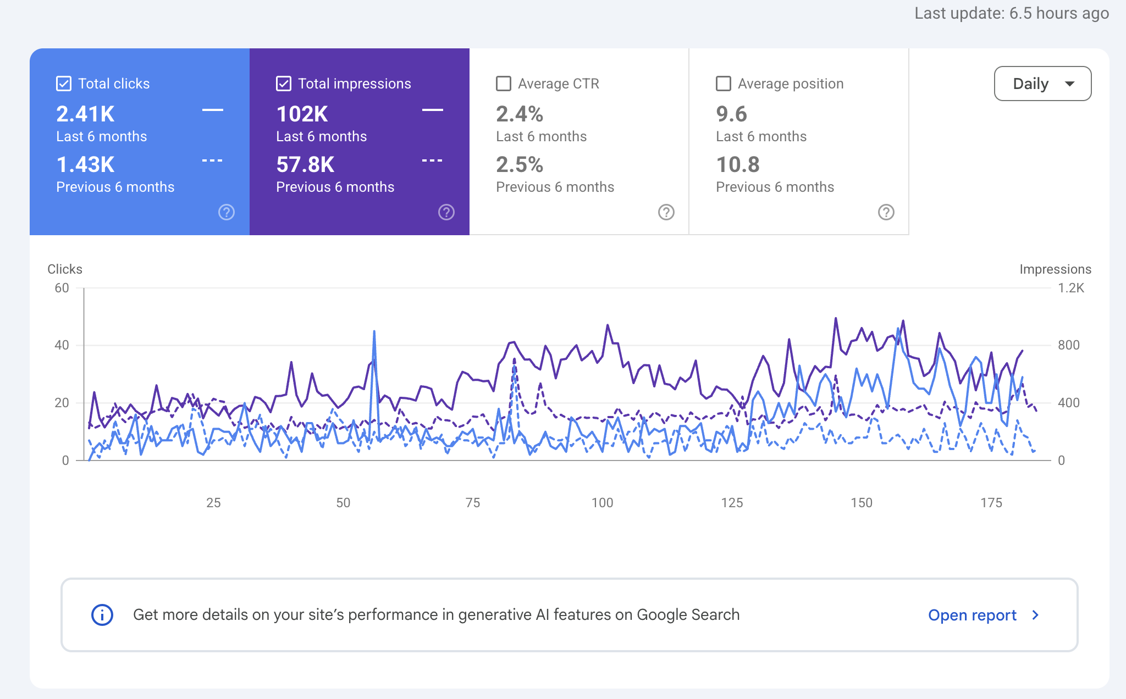
Task: Open help icon on Total impressions card
Action: 446,212
